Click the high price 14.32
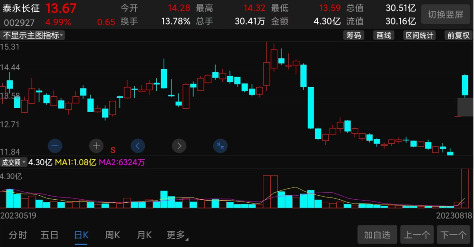The image size is (474, 247). (254, 8)
